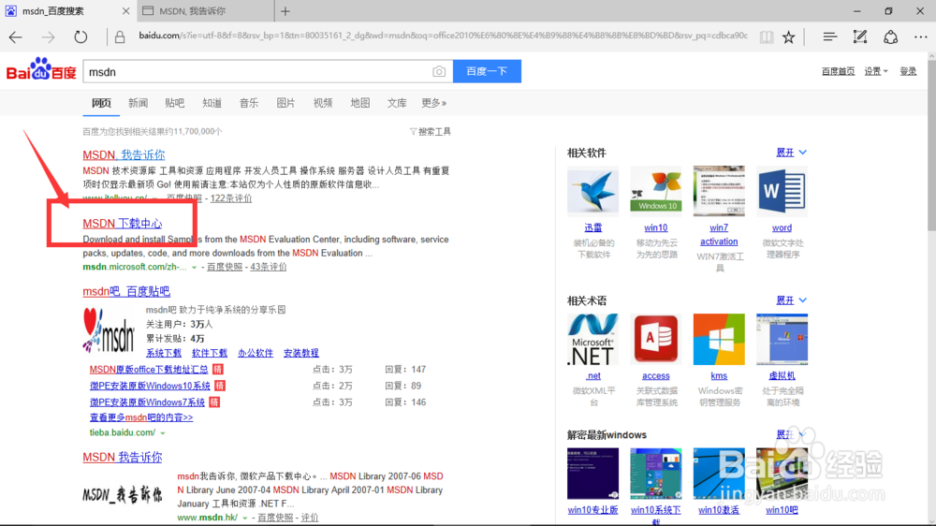Open 安装教程 sublink
This screenshot has width=936, height=526.
coord(300,353)
